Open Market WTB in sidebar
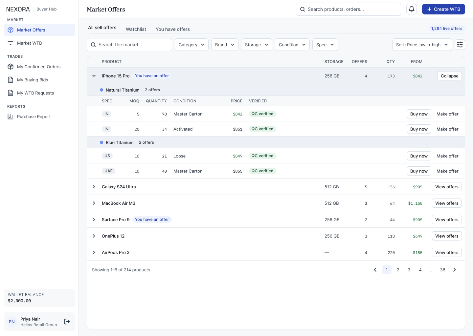The image size is (473, 336). (39, 43)
